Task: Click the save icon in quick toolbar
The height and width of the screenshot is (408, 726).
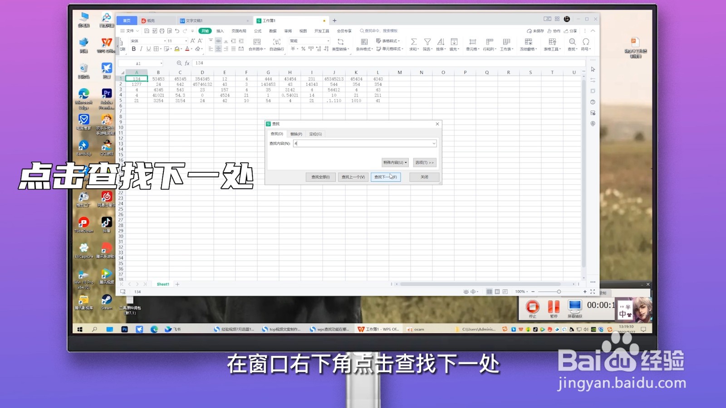Action: 147,31
